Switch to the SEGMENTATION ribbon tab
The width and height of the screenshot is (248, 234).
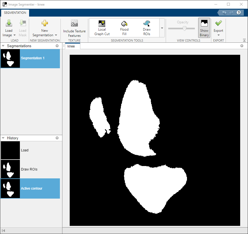pyautogui.click(x=15, y=13)
